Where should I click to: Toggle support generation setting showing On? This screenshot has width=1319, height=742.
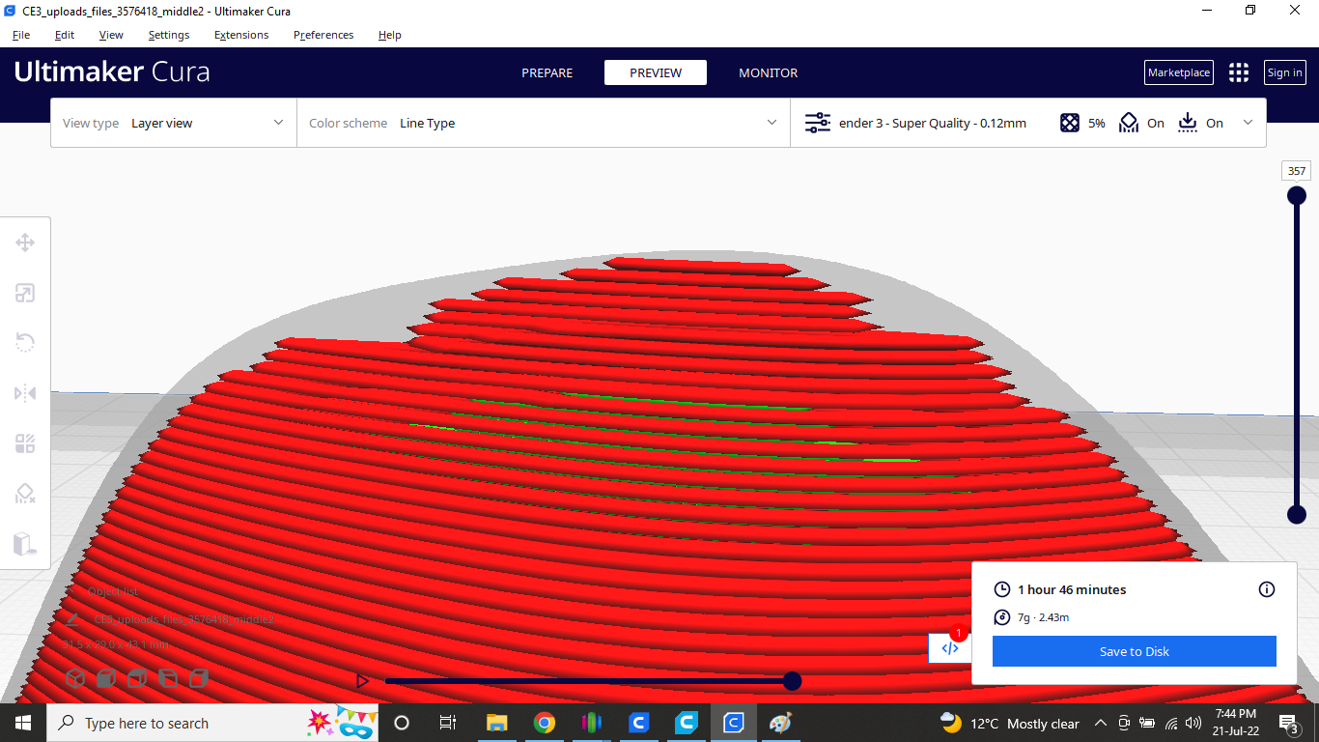coord(1141,123)
